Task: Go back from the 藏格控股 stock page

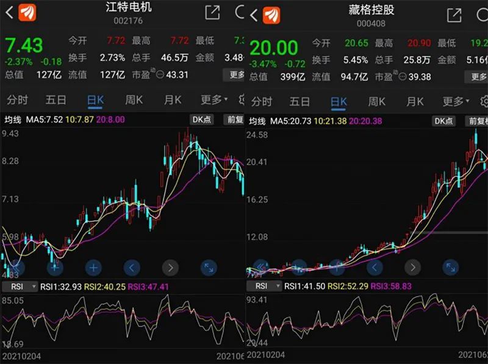Action: [254, 15]
